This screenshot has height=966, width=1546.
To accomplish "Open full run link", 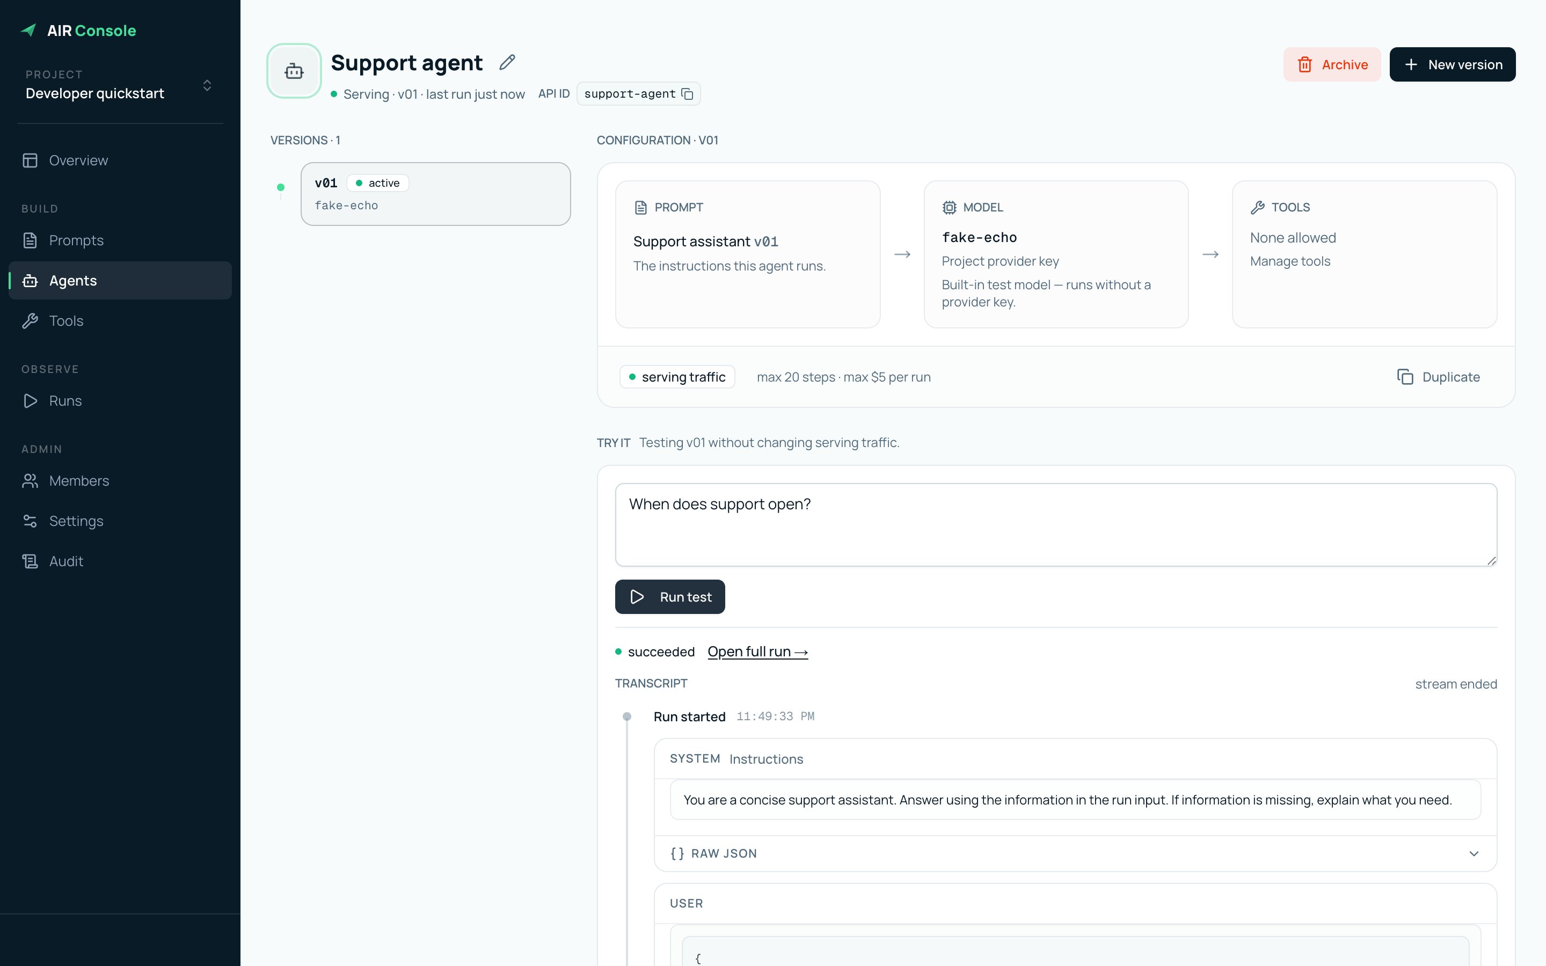I will pos(757,652).
